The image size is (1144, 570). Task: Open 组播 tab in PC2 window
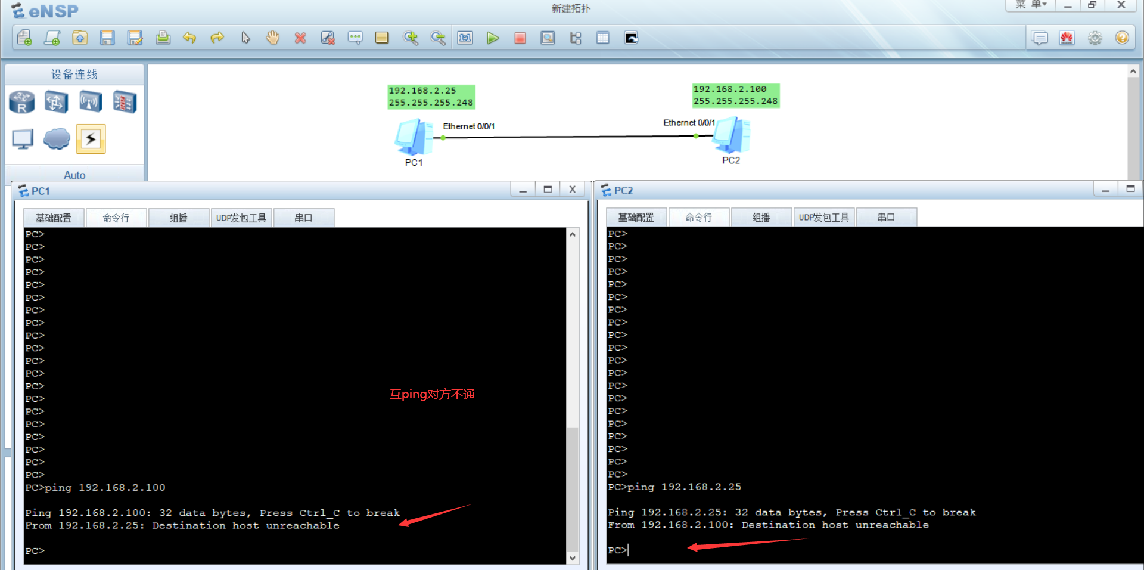pyautogui.click(x=761, y=218)
